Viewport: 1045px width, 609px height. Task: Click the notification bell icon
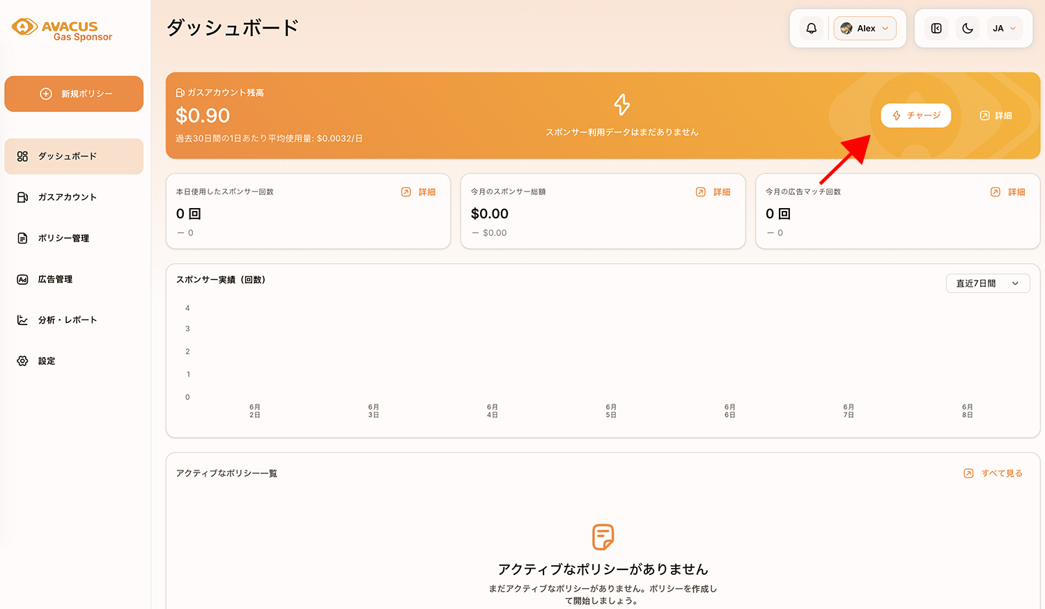[x=812, y=29]
